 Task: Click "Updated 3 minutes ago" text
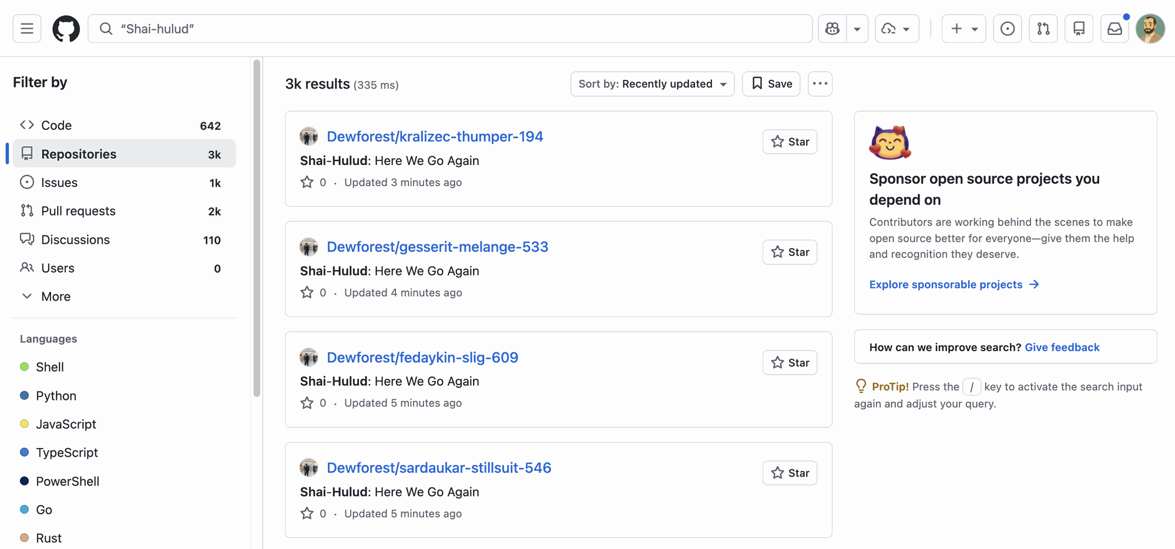pyautogui.click(x=403, y=182)
